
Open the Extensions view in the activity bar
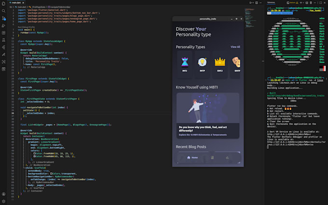(3, 33)
